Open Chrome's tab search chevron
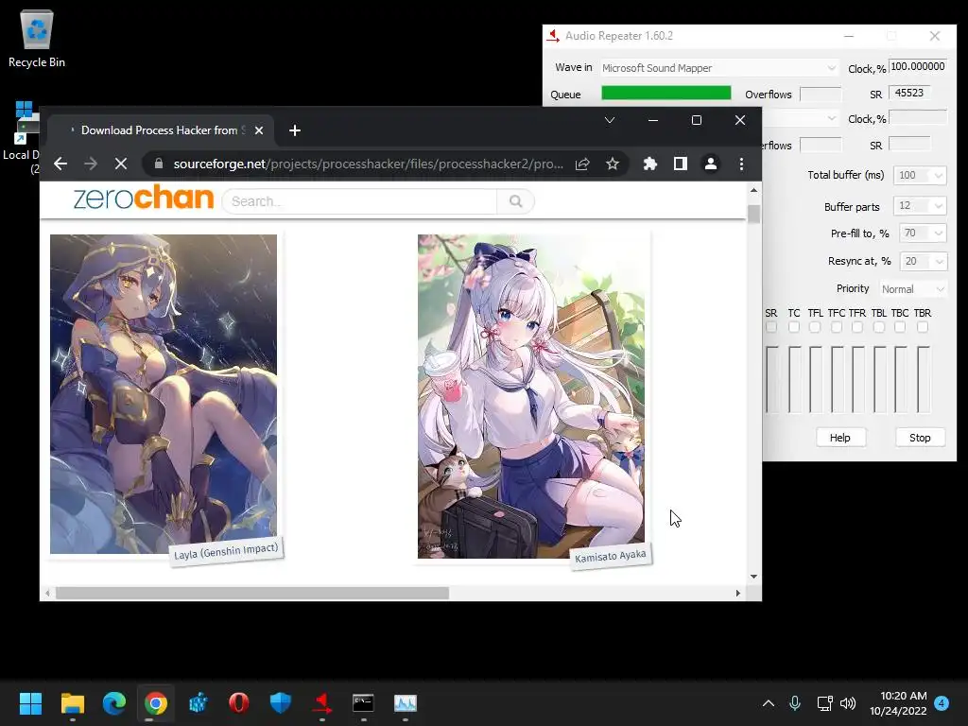This screenshot has width=968, height=726. coord(610,120)
